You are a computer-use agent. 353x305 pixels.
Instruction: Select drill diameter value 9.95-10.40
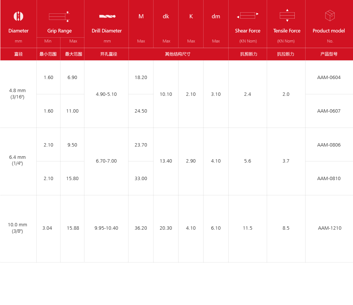coord(106,228)
